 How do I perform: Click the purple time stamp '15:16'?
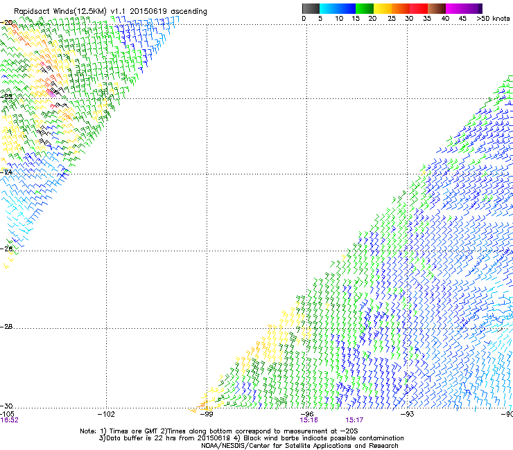pyautogui.click(x=309, y=420)
